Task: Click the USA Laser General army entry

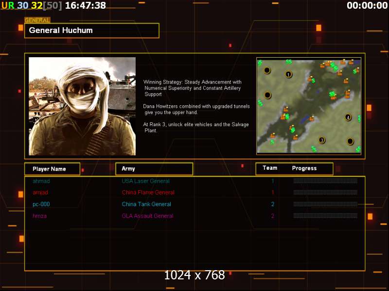Action: coord(145,181)
